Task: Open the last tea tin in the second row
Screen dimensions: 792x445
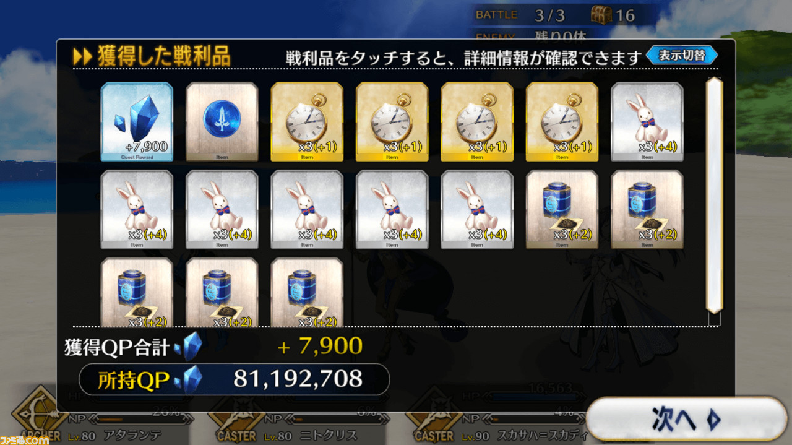Action: [647, 209]
